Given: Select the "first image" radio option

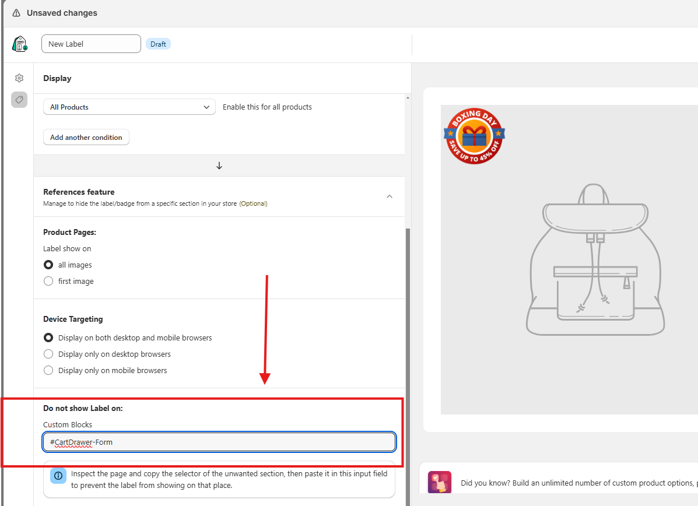Looking at the screenshot, I should click(x=49, y=281).
